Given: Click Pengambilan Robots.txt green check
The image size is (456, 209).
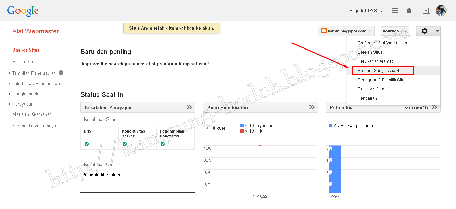Looking at the screenshot, I should (x=163, y=144).
